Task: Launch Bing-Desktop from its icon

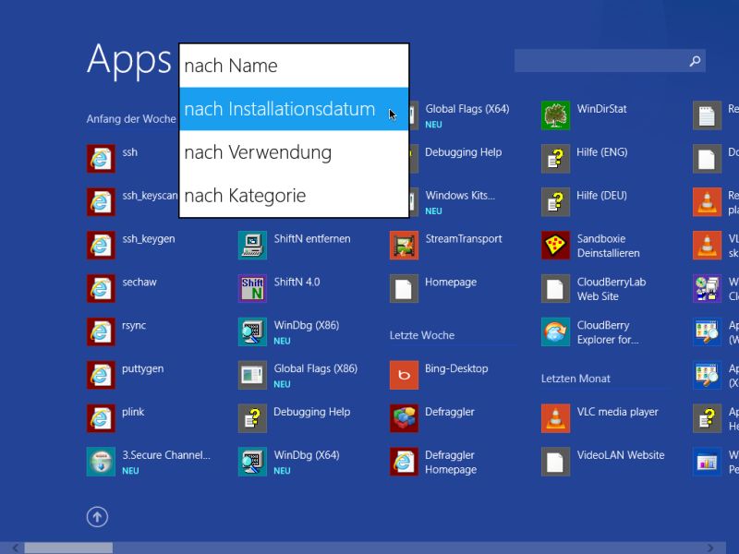Action: click(404, 375)
